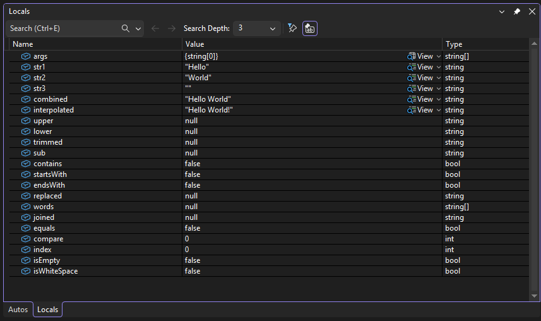Select the Locals tab
The width and height of the screenshot is (541, 321).
point(48,309)
